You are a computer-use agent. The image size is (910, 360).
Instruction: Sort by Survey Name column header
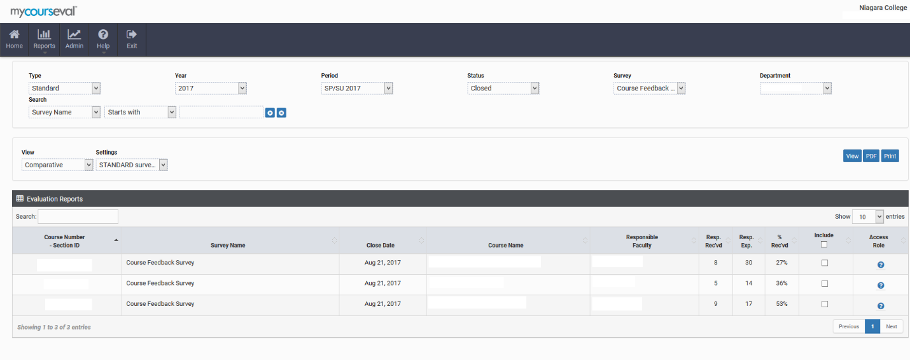(x=230, y=241)
